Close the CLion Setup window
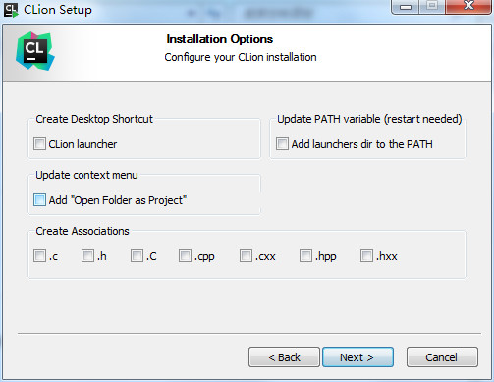Screen dimensions: 494x382 pos(468,7)
